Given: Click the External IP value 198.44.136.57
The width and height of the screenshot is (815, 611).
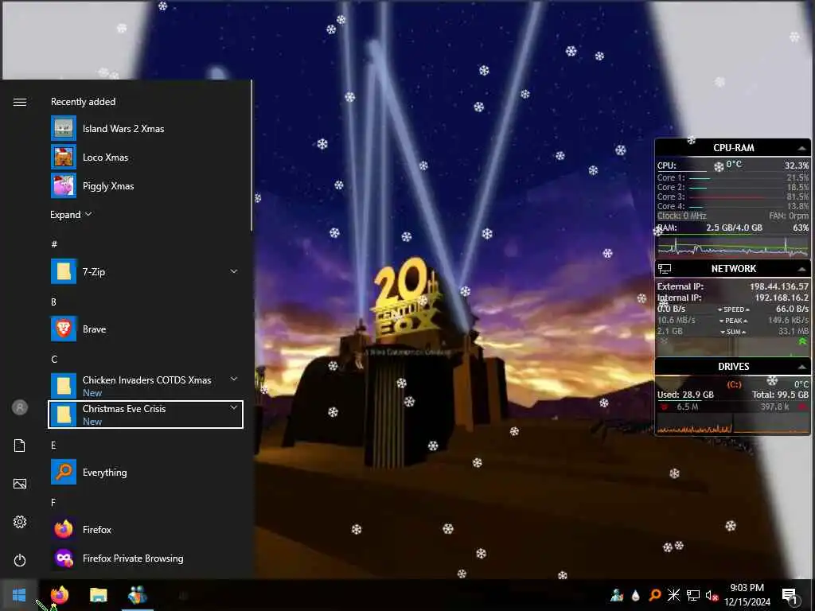Looking at the screenshot, I should tap(778, 286).
